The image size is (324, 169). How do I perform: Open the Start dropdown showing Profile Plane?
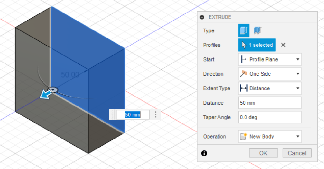(270, 60)
